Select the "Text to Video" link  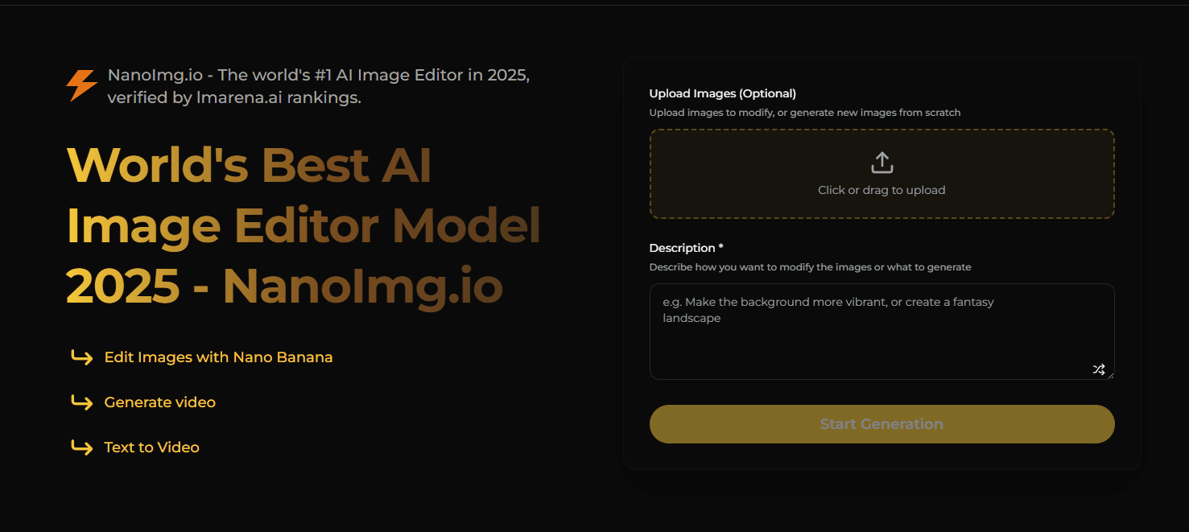[x=151, y=447]
